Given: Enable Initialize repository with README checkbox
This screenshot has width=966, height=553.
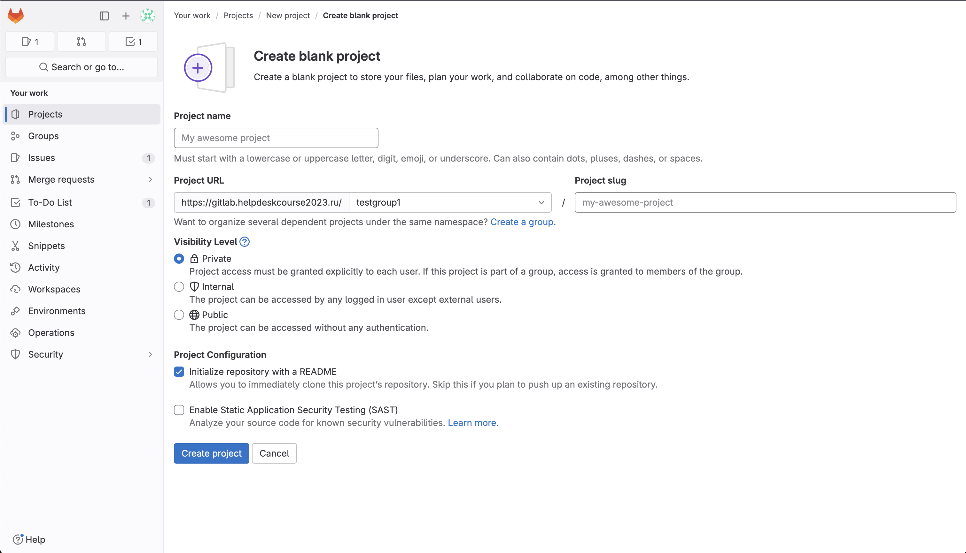Looking at the screenshot, I should click(x=178, y=371).
